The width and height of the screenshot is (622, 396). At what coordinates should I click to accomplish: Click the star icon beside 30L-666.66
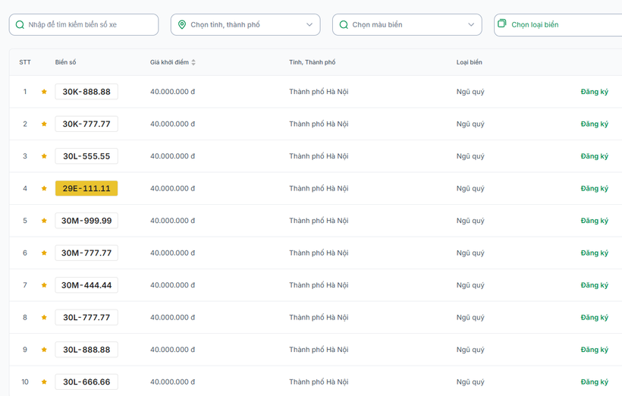[44, 382]
